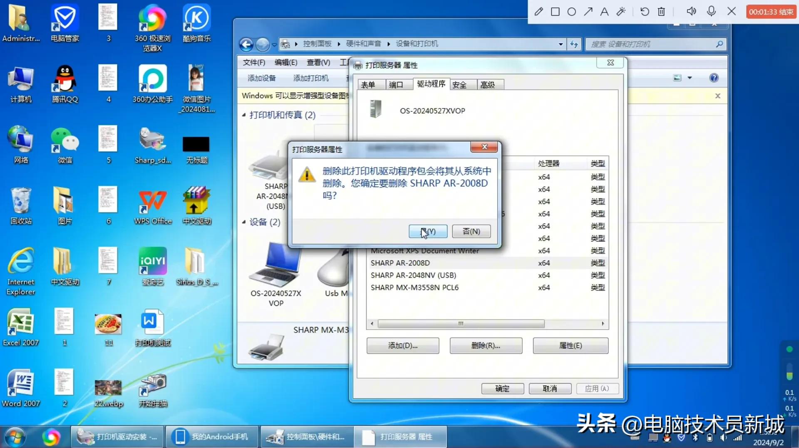This screenshot has width=799, height=448.
Task: Click 删除(R)... driver button
Action: (x=486, y=345)
